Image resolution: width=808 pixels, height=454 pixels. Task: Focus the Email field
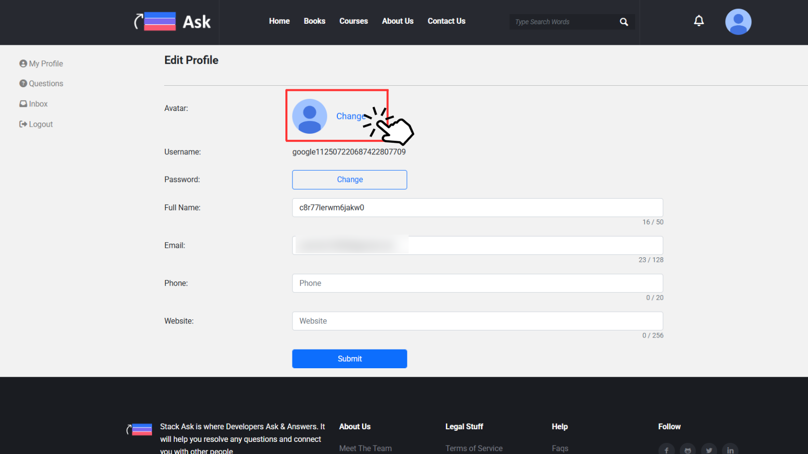[x=478, y=246]
